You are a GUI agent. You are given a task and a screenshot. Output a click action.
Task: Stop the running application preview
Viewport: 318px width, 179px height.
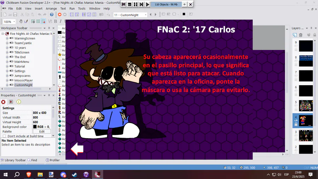coord(129,5)
